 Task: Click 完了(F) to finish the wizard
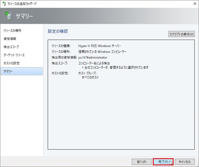click(163, 162)
